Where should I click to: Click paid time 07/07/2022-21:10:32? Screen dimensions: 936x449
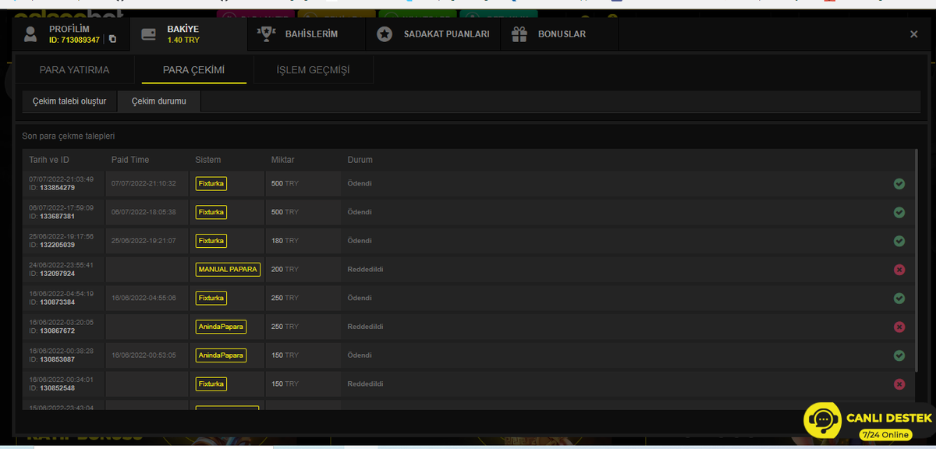144,184
